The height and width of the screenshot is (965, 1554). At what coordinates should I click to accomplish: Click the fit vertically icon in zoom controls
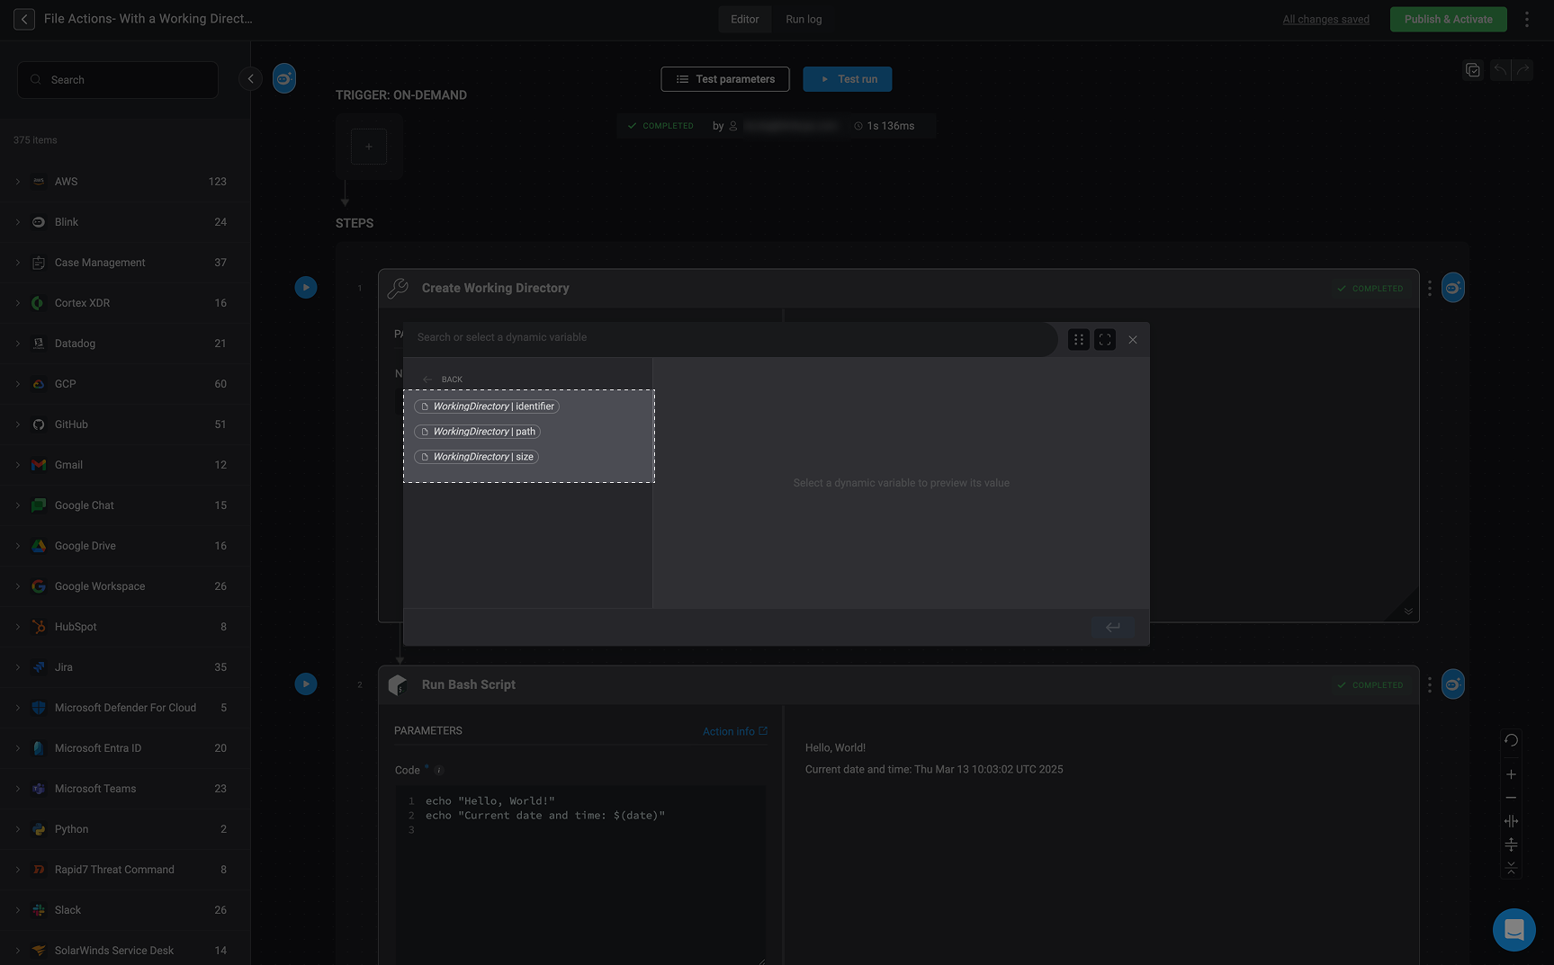click(x=1511, y=844)
